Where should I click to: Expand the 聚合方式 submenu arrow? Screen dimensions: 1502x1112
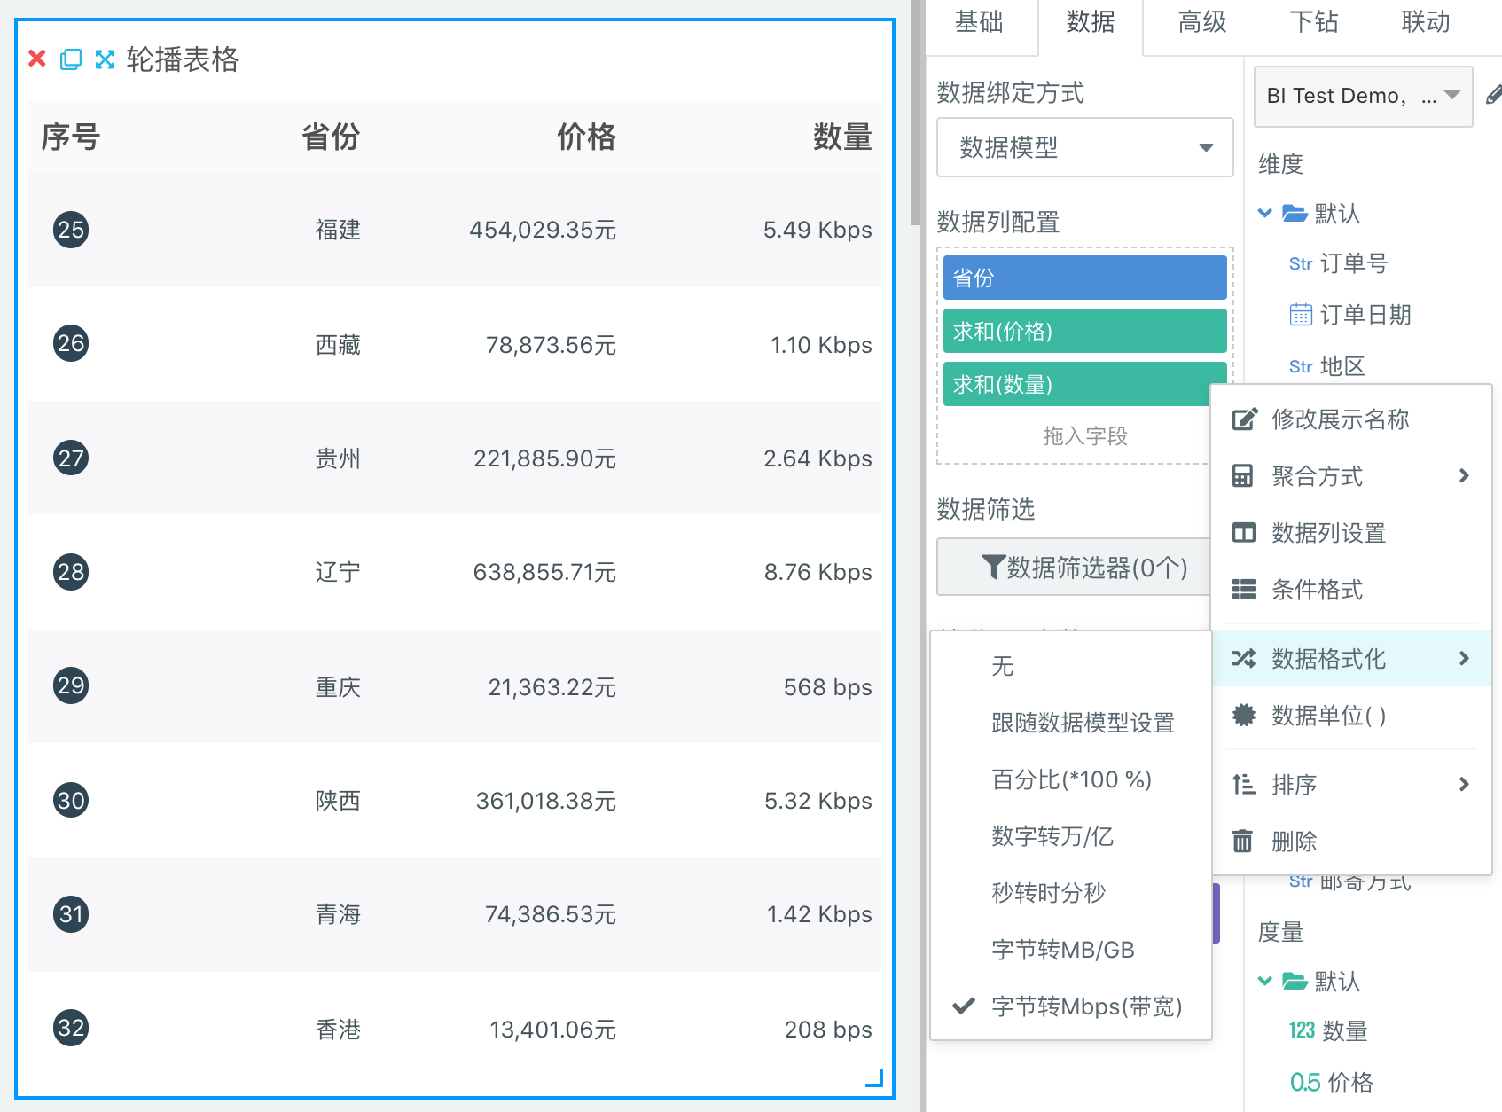coord(1464,476)
